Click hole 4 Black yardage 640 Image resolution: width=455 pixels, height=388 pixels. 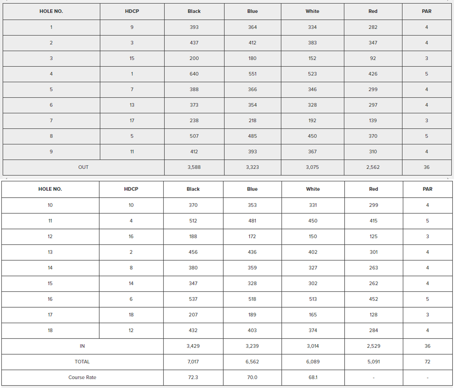[x=194, y=74]
